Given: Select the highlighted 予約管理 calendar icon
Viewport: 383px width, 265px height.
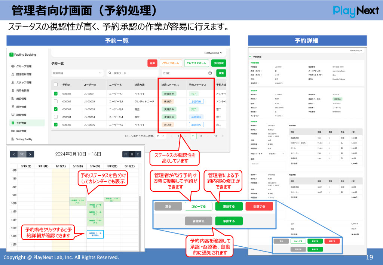Looking at the screenshot, I should pyautogui.click(x=12, y=123).
